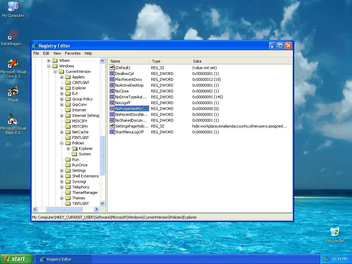Viewport: 352px width, 264px height.
Task: Click the NoLogoff DWORD value icon
Action: [x=112, y=102]
